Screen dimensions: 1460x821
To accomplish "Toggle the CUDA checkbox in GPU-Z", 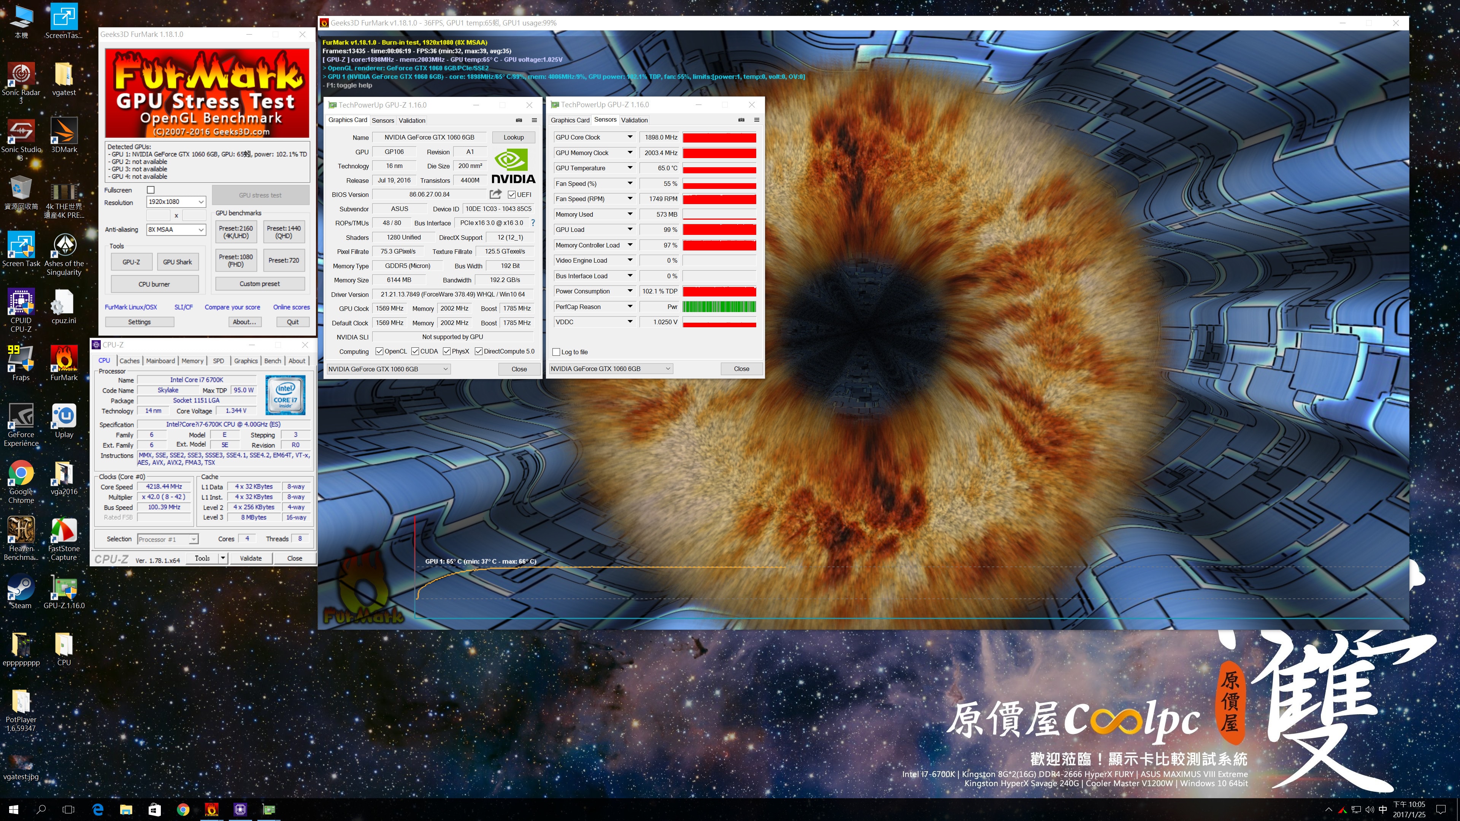I will coord(415,351).
